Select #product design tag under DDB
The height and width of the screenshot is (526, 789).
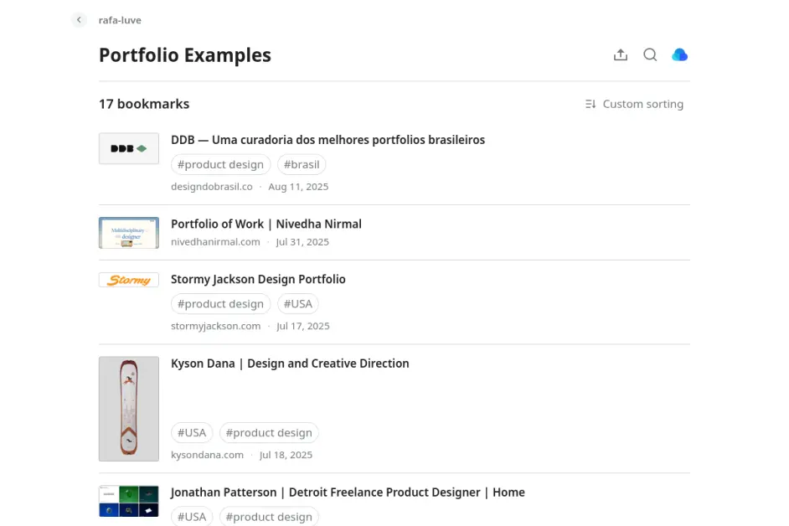tap(220, 164)
